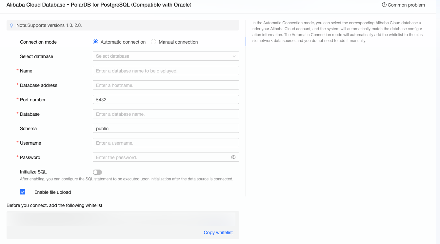Image resolution: width=440 pixels, height=244 pixels.
Task: Click the Port number field showing 5432
Action: pyautogui.click(x=166, y=99)
